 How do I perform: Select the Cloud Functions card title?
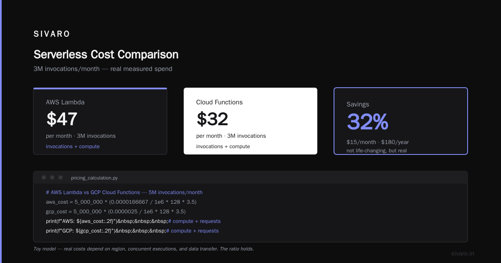(x=219, y=102)
